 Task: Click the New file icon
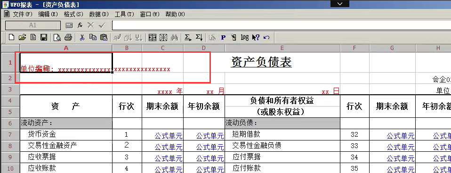click(11, 37)
